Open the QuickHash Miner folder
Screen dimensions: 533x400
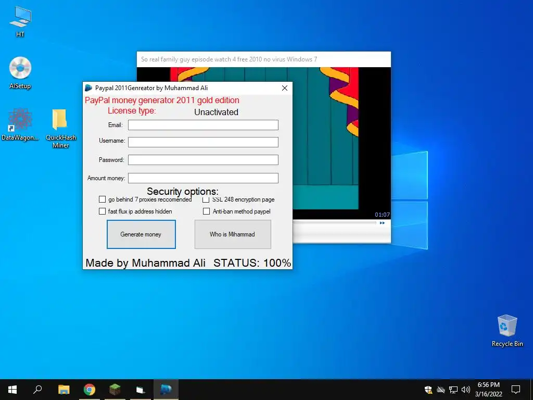(60, 128)
